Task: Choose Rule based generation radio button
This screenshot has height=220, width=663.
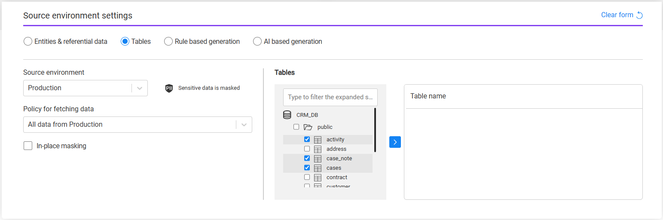Action: 168,42
